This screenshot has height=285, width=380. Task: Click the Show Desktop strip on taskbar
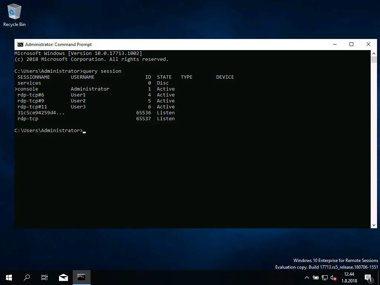(x=379, y=278)
